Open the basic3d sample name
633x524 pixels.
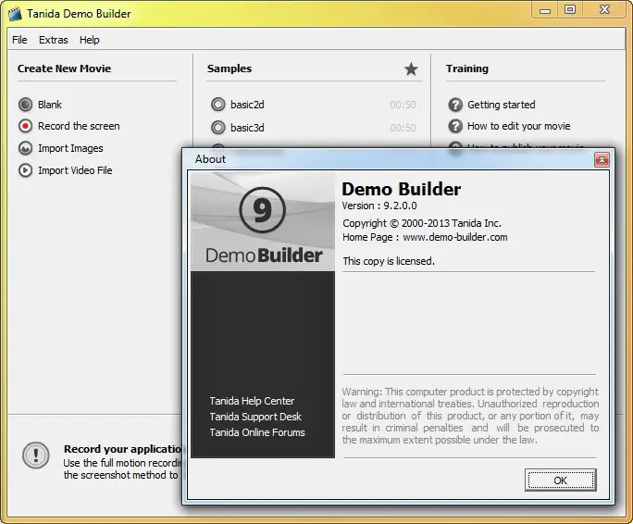click(x=247, y=128)
